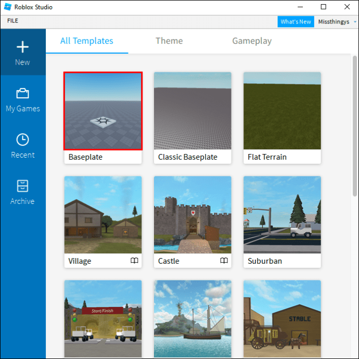Maximize the Roblox Studio window
Viewport: 359px width, 359px height.
(323, 7)
